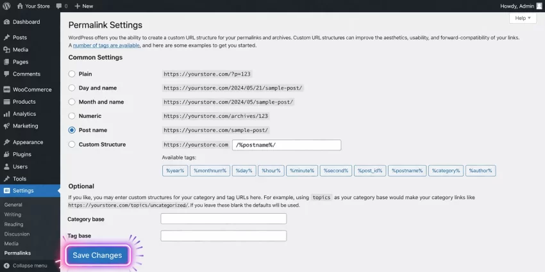Click the Save Changes button
The width and height of the screenshot is (545, 272).
(97, 255)
